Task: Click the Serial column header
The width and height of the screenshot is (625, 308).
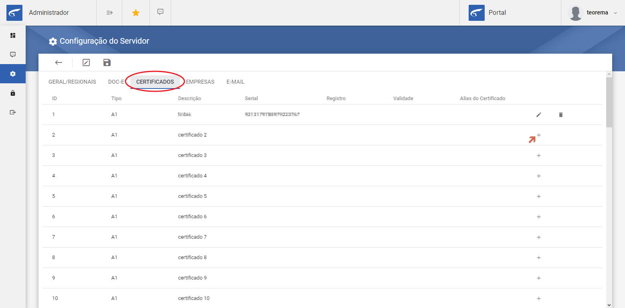Action: 251,99
